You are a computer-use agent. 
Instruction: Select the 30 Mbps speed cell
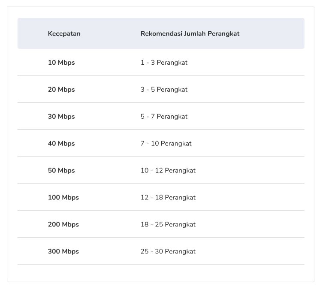pyautogui.click(x=61, y=116)
